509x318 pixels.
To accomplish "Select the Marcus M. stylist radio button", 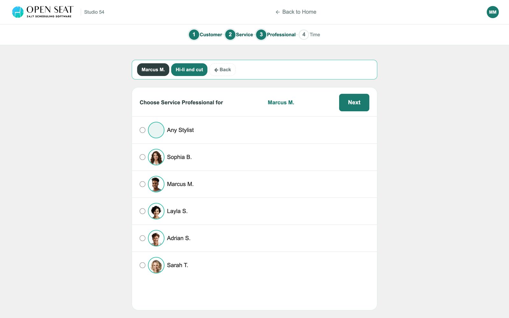I will [x=143, y=184].
